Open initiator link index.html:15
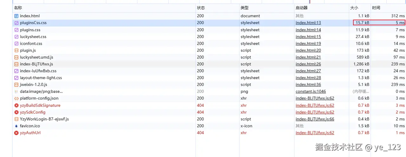406x157 pixels. pos(308,37)
